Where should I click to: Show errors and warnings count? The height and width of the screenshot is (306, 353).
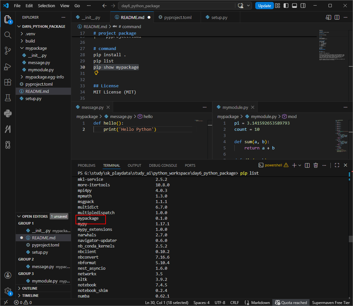coord(23,302)
